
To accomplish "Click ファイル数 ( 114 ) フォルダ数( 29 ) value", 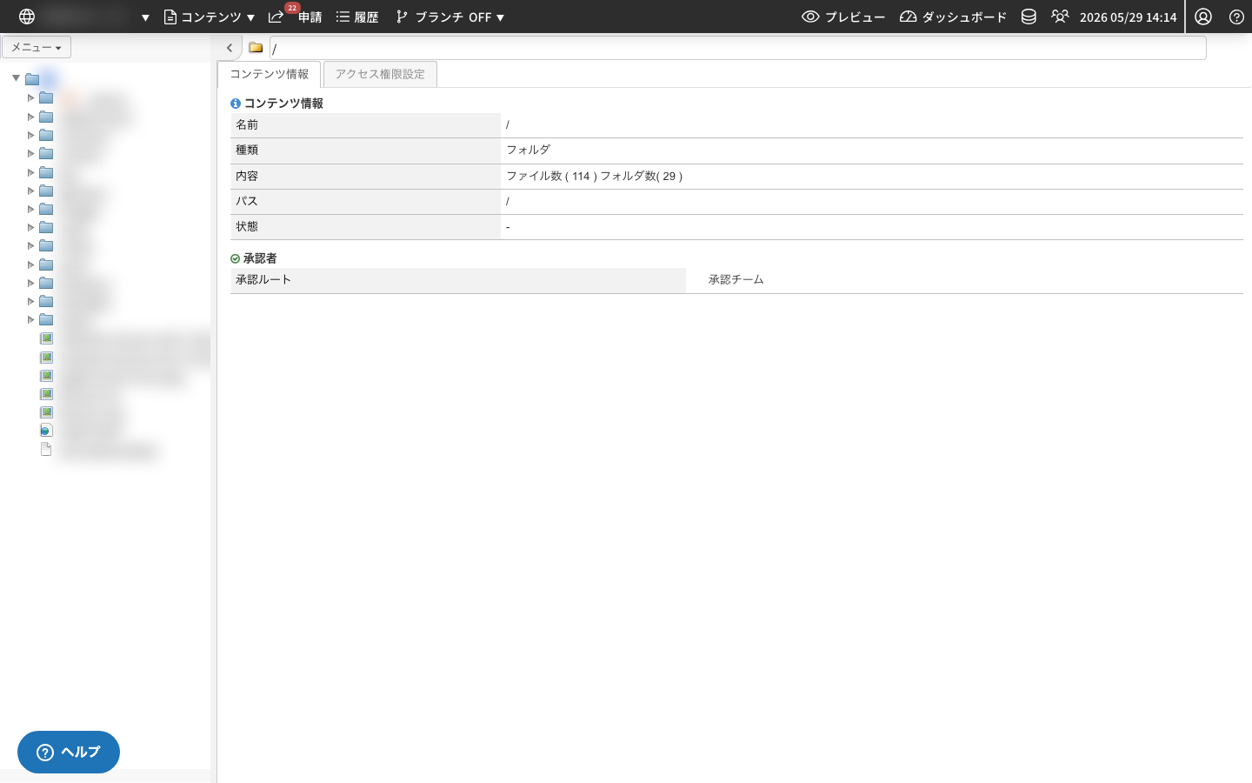I will click(x=595, y=176).
